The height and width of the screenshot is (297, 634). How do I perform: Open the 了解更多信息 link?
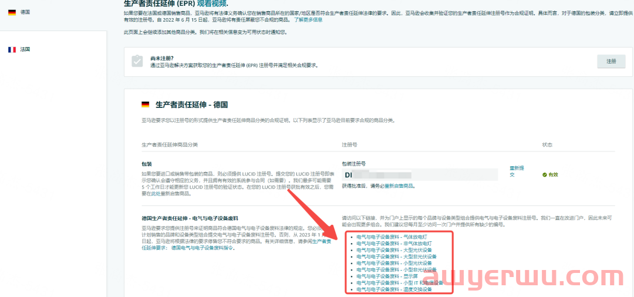[308, 19]
